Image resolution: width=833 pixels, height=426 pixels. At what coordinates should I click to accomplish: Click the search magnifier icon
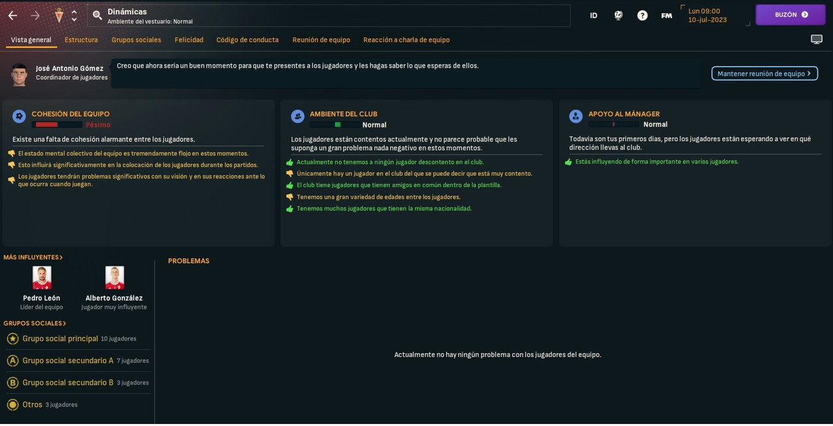coord(98,15)
